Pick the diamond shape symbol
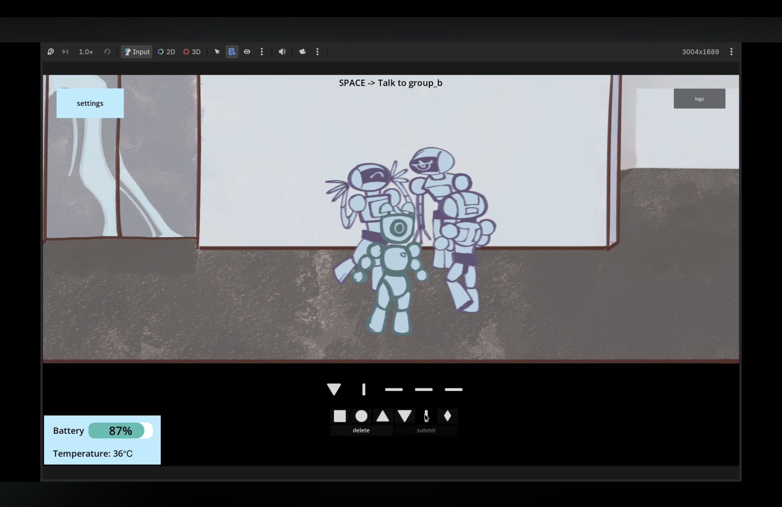The image size is (782, 507). click(x=448, y=416)
